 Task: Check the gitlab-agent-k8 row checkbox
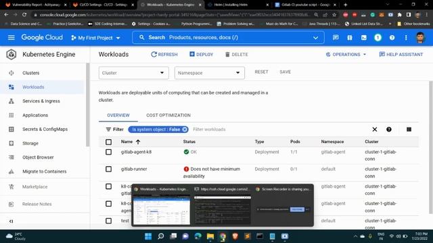[108, 152]
